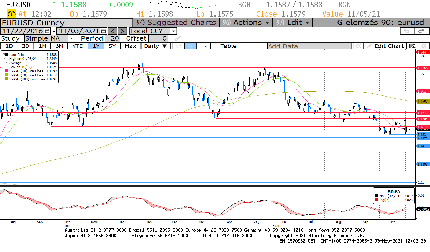Open 94) Suggested Charts
The image size is (430, 252).
(176, 23)
